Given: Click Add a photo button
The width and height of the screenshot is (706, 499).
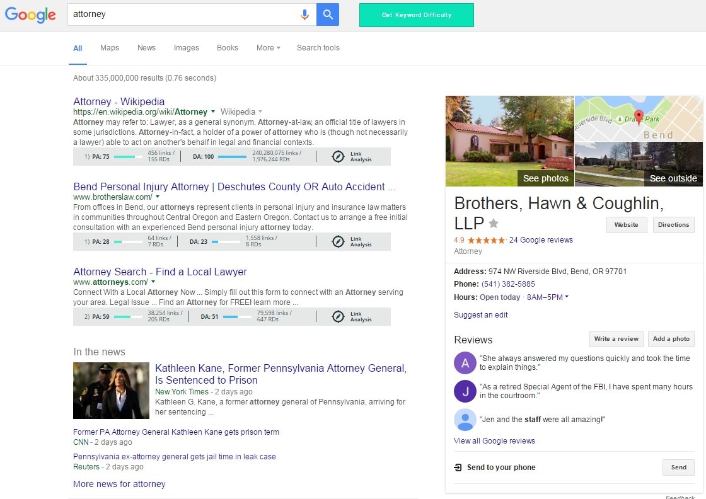Looking at the screenshot, I should (x=671, y=339).
